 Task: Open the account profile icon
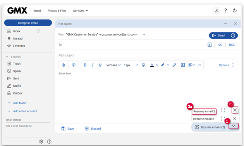(x=217, y=10)
